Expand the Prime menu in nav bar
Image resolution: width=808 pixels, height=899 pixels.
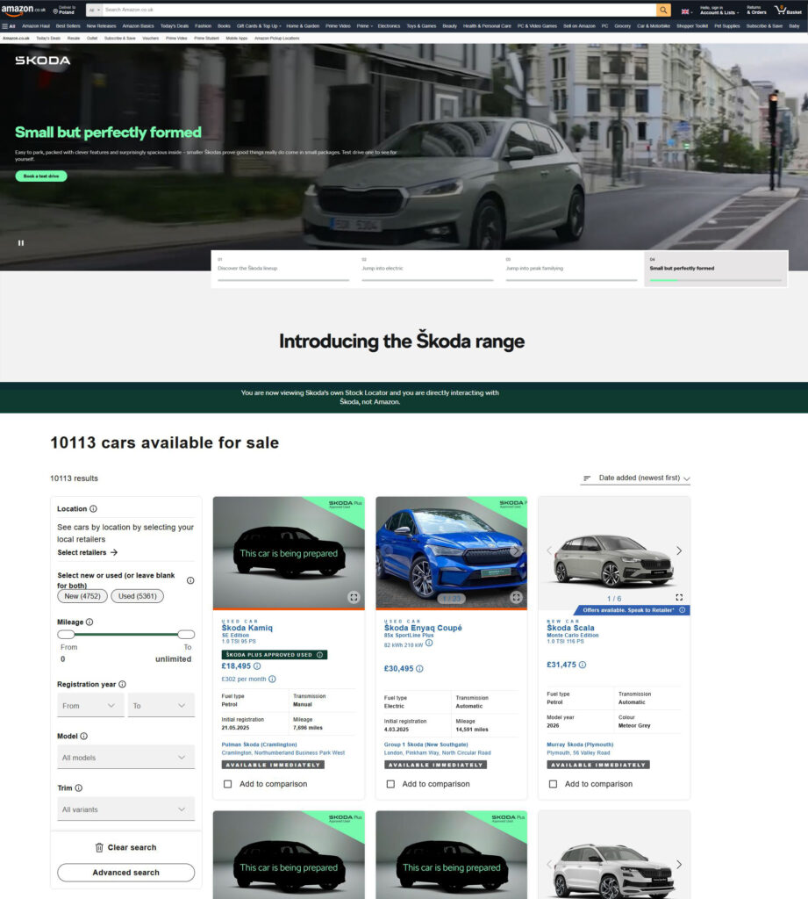point(364,25)
